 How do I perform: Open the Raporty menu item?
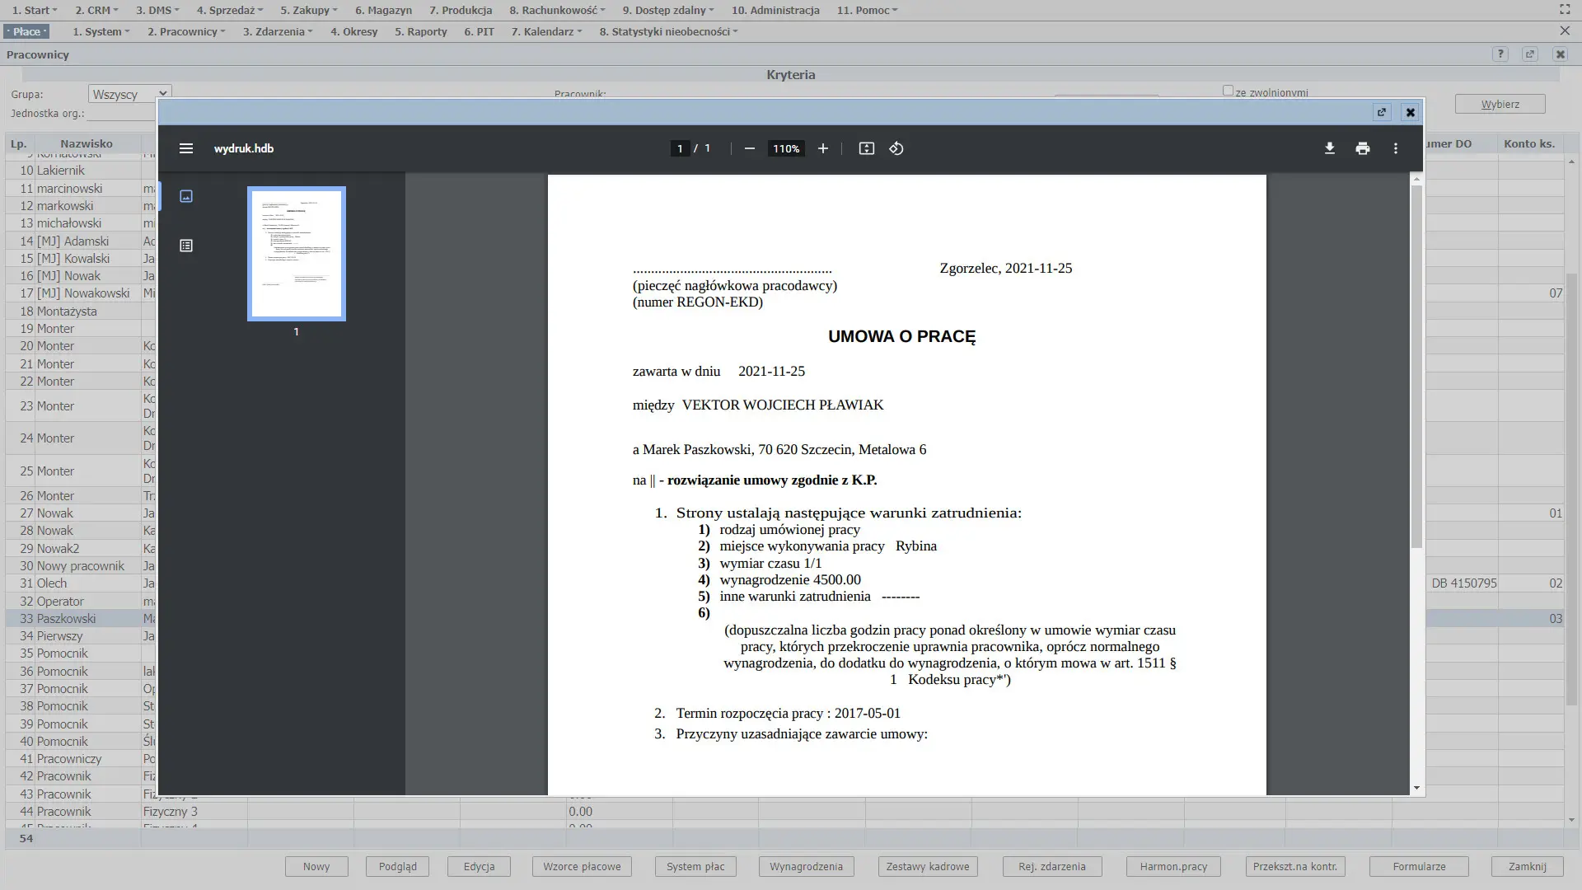(x=420, y=31)
